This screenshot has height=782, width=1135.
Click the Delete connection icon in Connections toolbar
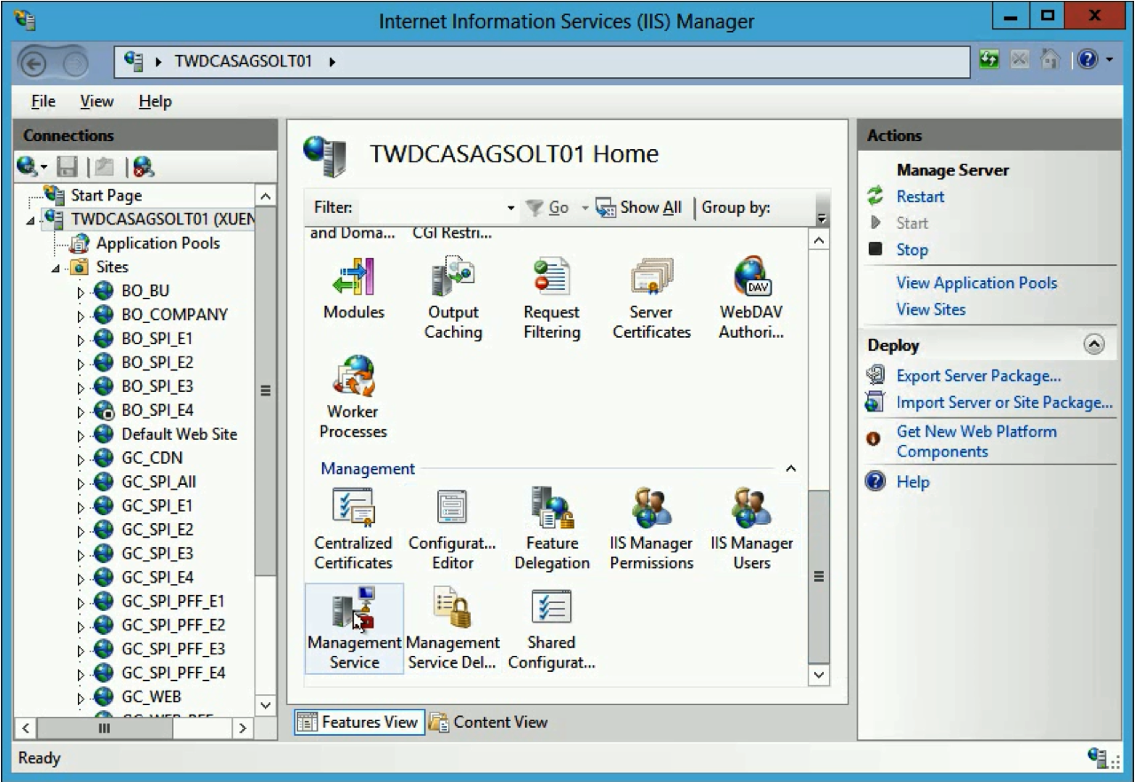144,166
